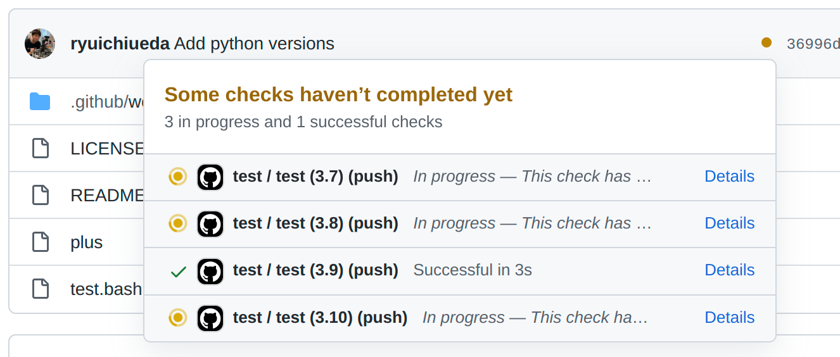Open the plus file
Screen dimensions: 840x357
pyautogui.click(x=87, y=242)
